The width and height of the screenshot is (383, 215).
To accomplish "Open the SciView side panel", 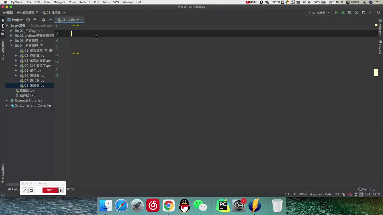I will click(380, 47).
